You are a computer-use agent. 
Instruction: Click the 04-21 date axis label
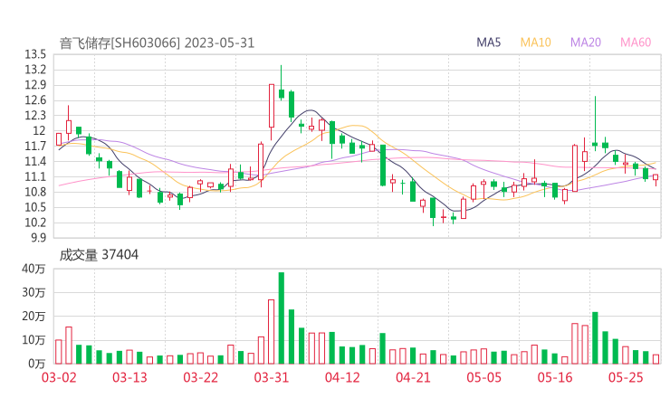413,377
